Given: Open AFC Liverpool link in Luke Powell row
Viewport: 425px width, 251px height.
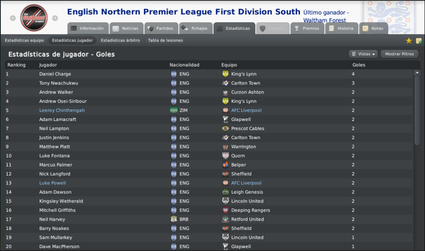Looking at the screenshot, I should pos(246,183).
